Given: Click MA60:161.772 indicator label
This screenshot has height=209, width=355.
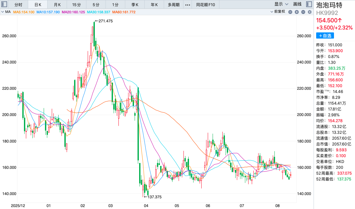Looking at the screenshot, I should click(x=124, y=12).
